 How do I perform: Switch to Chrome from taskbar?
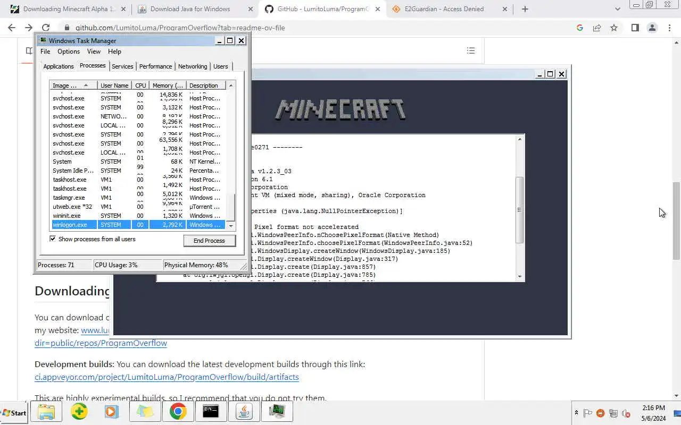click(x=178, y=412)
